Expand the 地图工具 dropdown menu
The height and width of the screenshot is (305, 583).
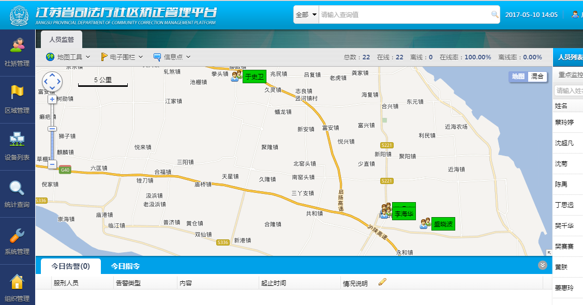pos(68,57)
